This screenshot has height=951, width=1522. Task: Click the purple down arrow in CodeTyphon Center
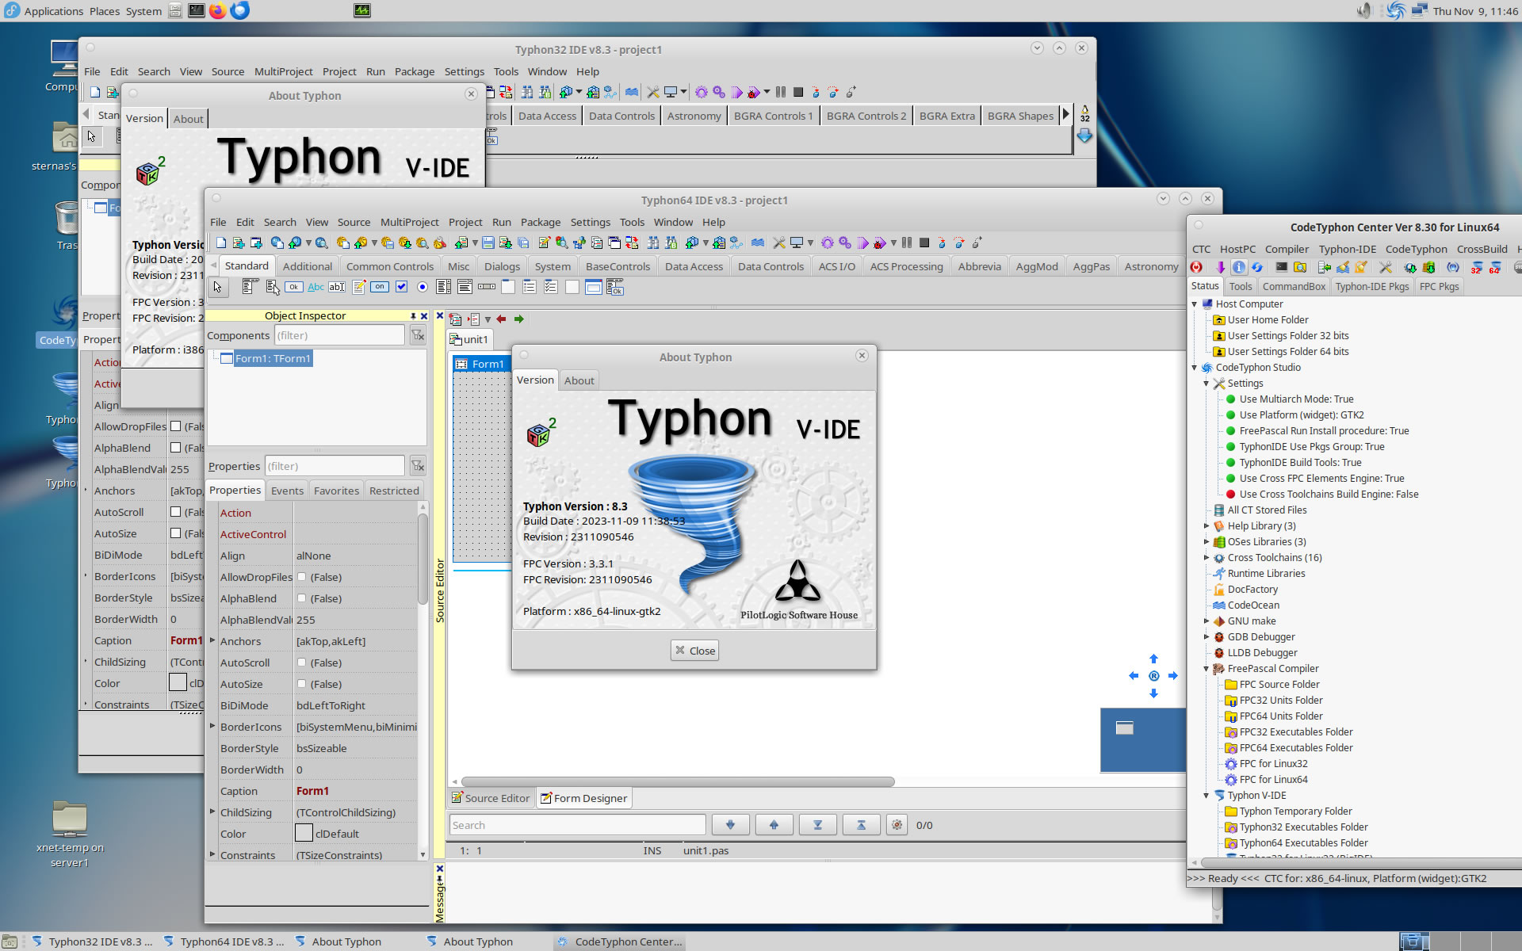point(1221,267)
